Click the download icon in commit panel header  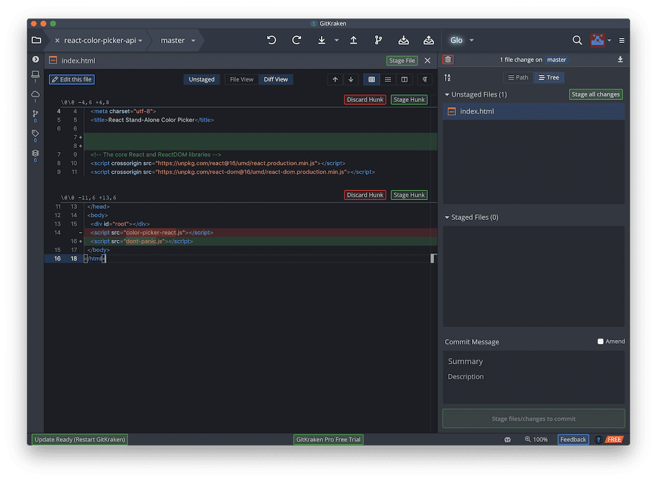[620, 60]
